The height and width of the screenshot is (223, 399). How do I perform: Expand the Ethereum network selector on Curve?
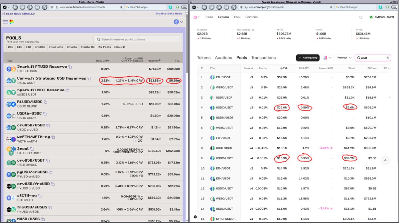click(178, 22)
